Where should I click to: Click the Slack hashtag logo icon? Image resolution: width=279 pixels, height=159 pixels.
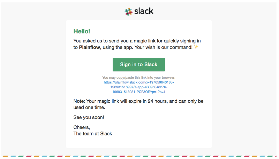tap(128, 11)
